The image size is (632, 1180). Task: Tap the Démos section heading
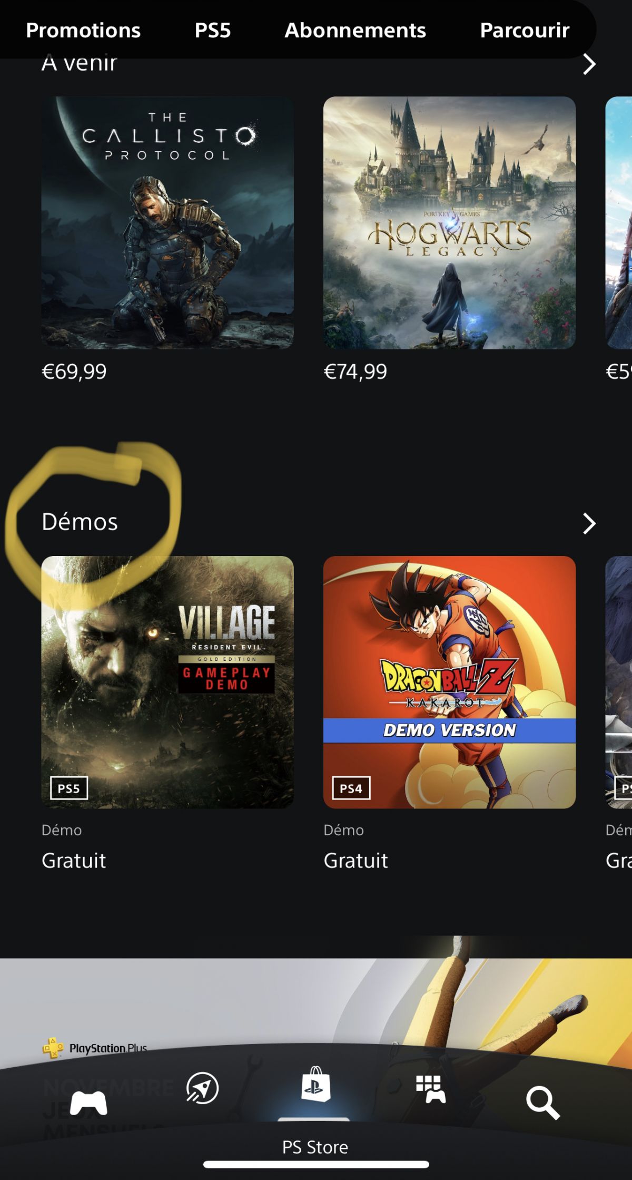80,522
